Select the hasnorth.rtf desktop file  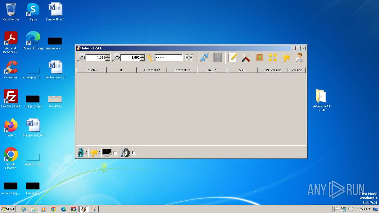[55, 12]
